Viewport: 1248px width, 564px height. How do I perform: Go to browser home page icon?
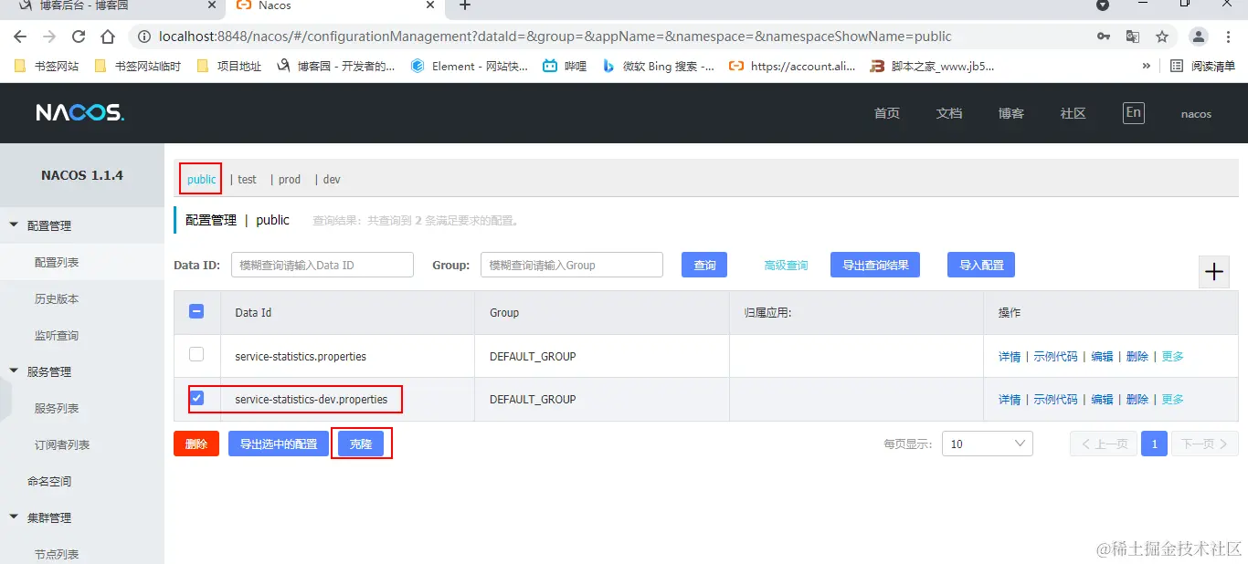coord(108,37)
